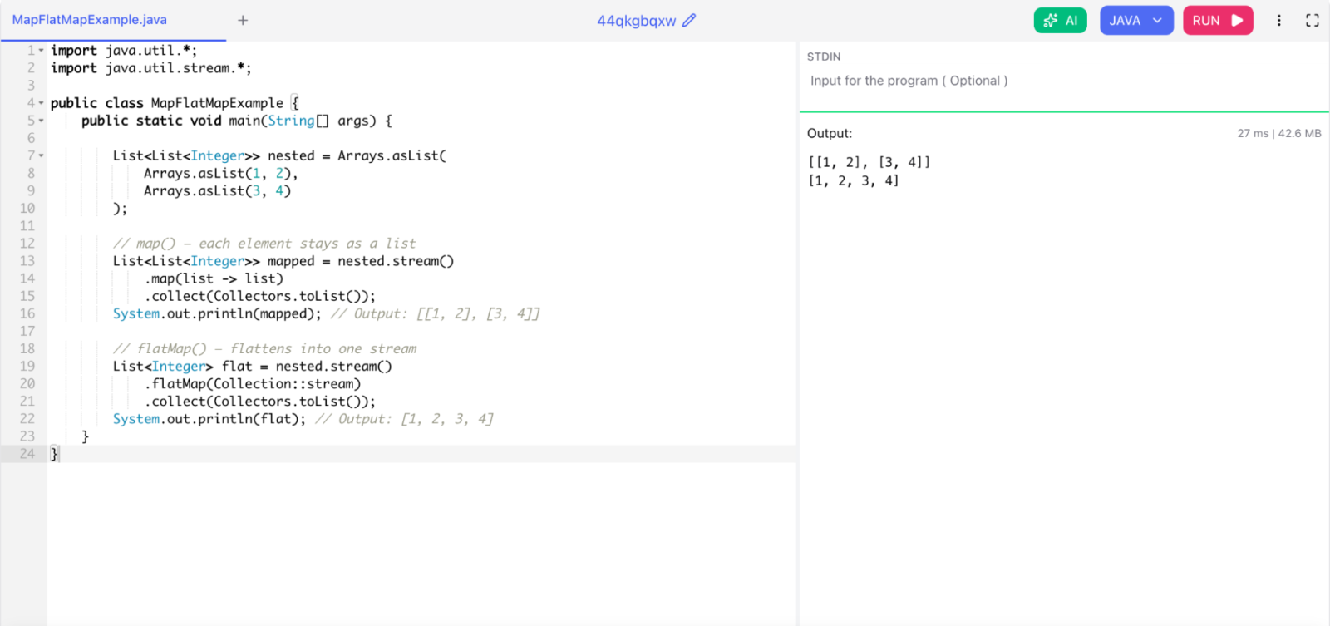
Task: Toggle fullscreen mode icon
Action: [1313, 20]
